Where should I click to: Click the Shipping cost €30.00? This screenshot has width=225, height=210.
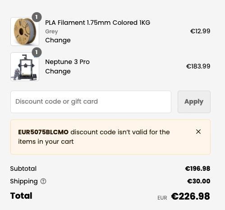[199, 181]
